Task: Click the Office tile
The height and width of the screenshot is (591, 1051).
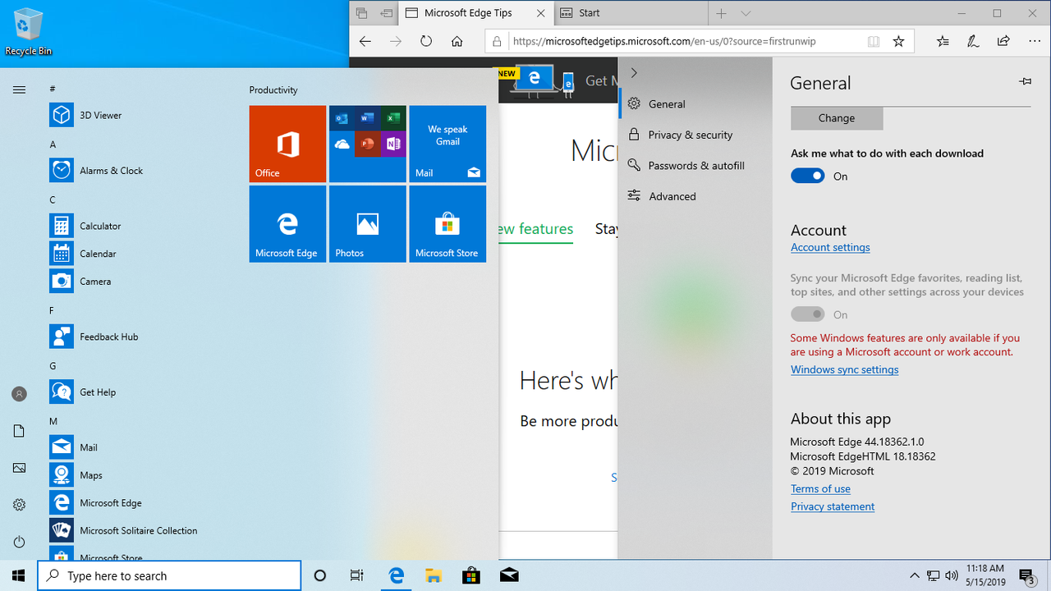Action: (287, 144)
